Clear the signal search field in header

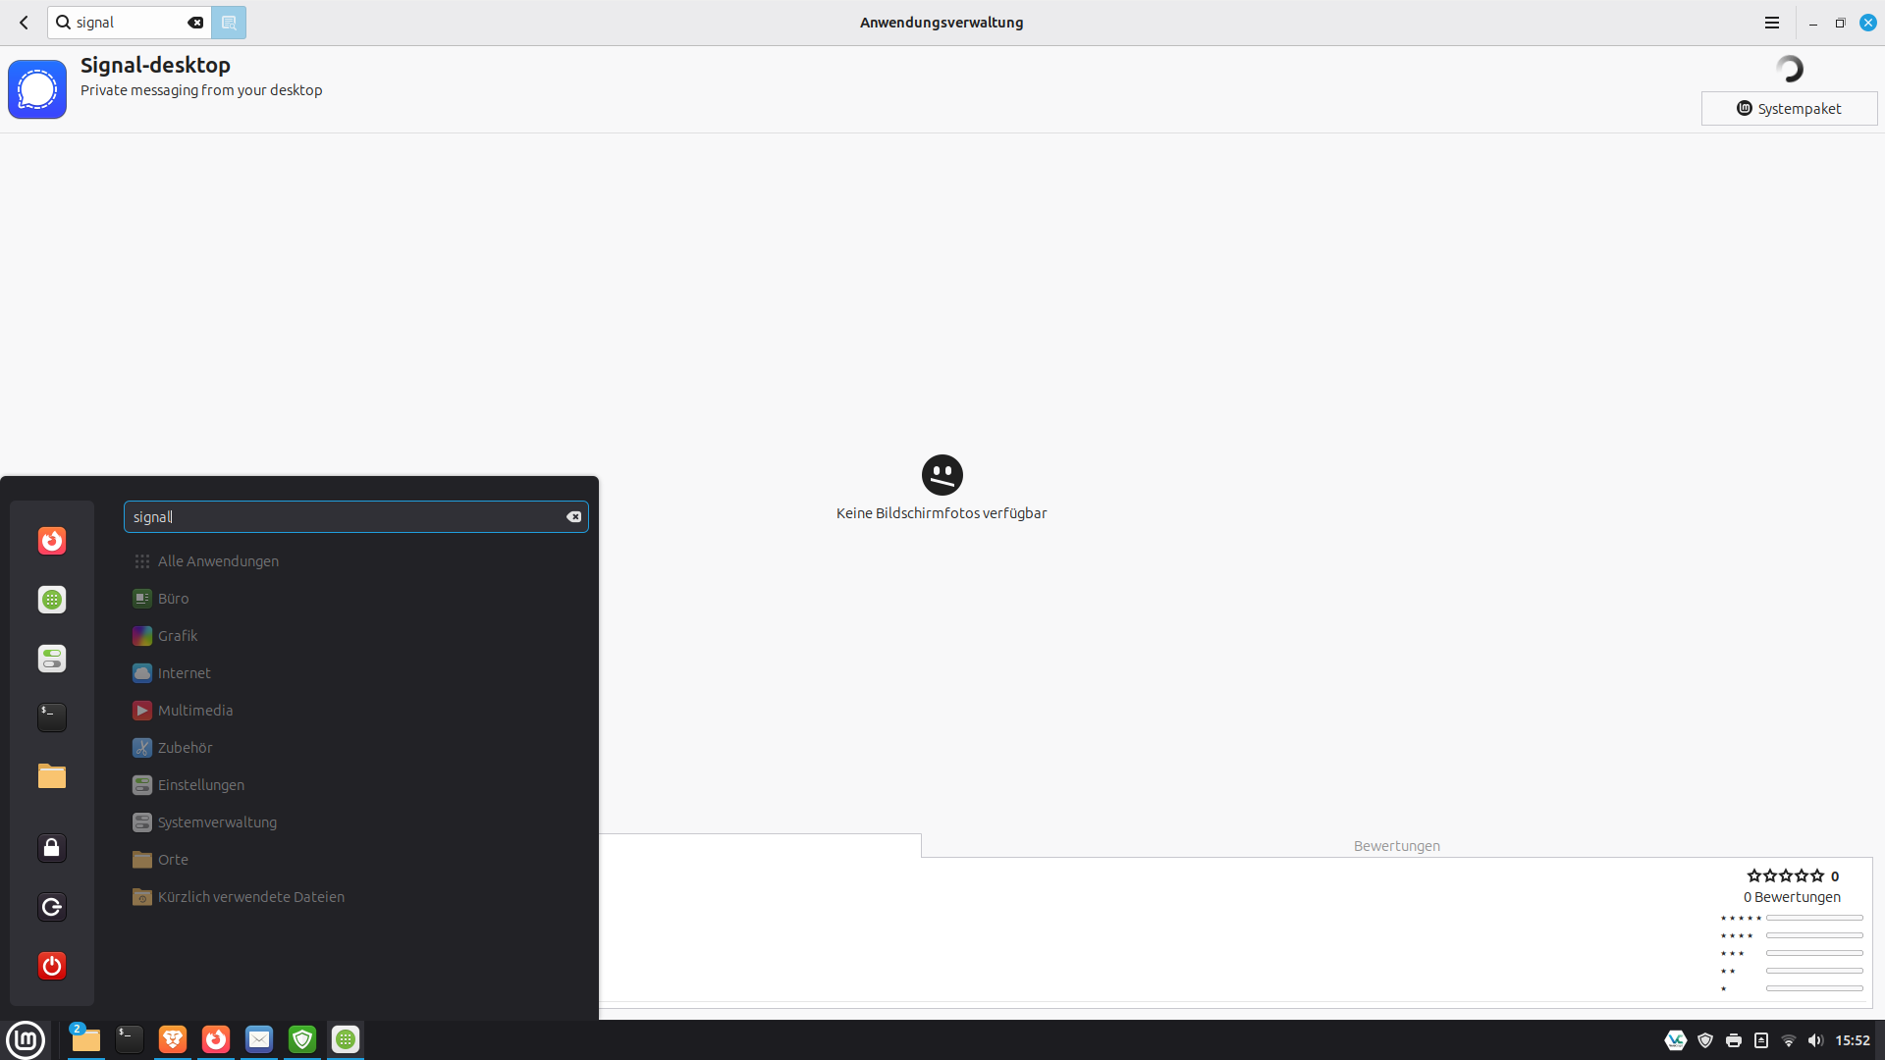[x=195, y=23]
